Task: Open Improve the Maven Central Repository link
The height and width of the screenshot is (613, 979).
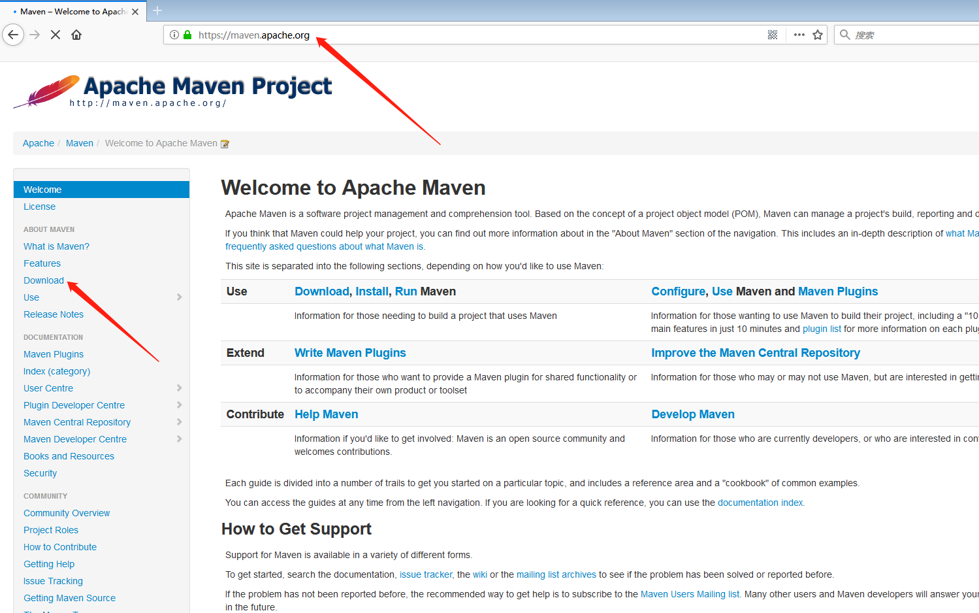Action: (756, 353)
